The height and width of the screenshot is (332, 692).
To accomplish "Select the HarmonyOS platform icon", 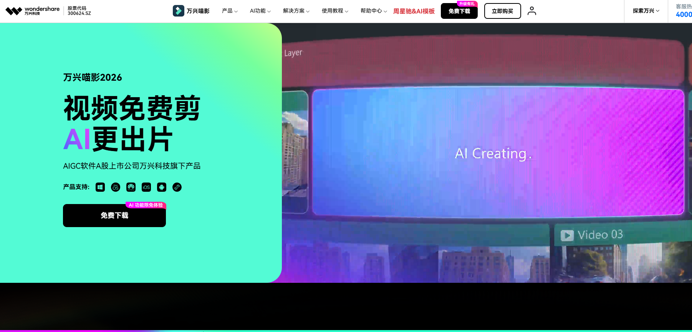I will 131,187.
